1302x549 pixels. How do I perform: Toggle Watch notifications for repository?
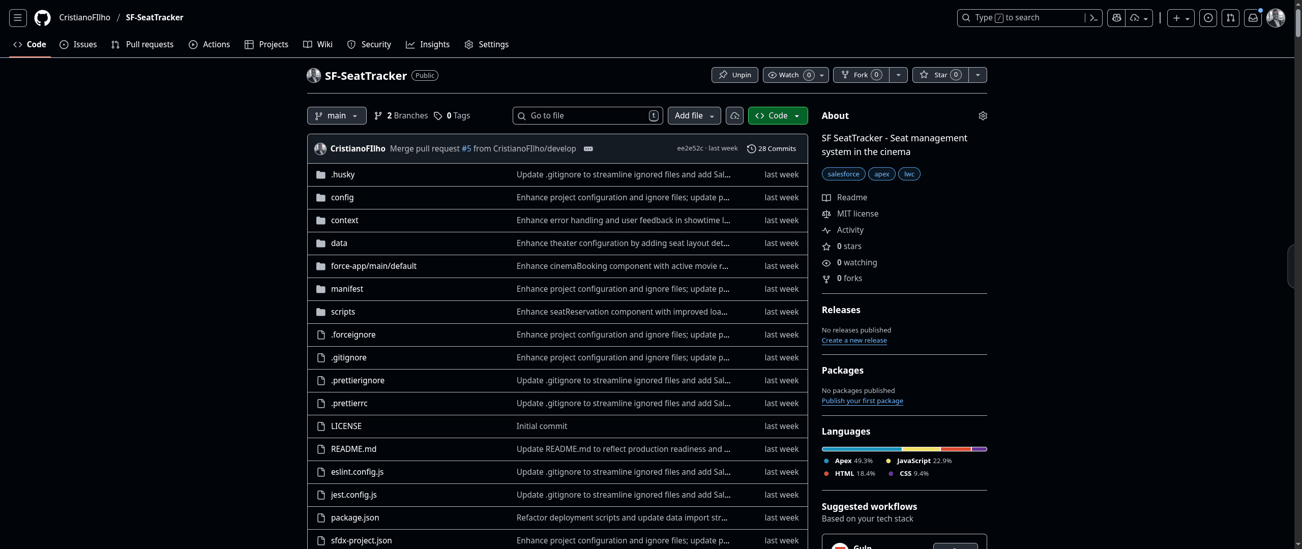click(x=790, y=75)
